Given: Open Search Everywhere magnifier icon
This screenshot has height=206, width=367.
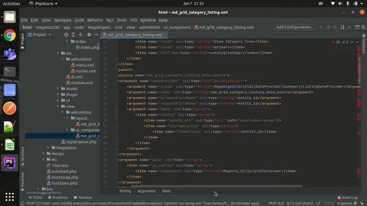Looking at the screenshot, I should tap(364, 27).
